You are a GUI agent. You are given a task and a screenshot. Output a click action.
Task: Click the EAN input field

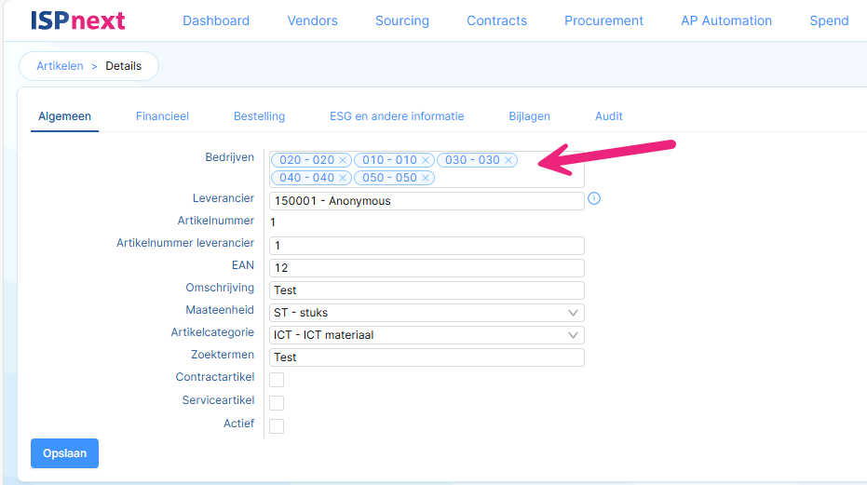pos(427,268)
